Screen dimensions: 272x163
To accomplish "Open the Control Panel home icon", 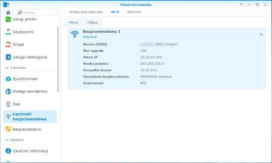I will 8,13.
